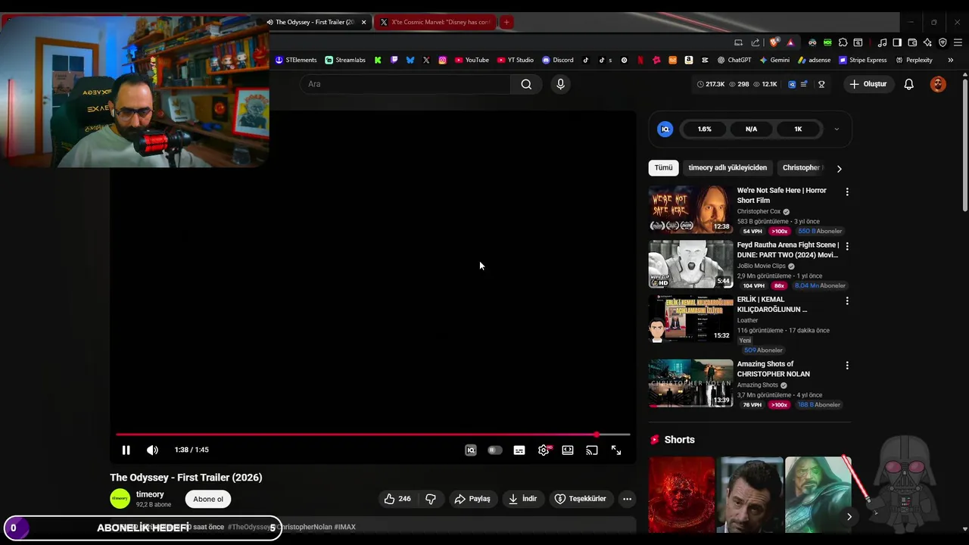The image size is (969, 545).
Task: Select the timeory adlı yükleyiciden chip
Action: [x=728, y=167]
